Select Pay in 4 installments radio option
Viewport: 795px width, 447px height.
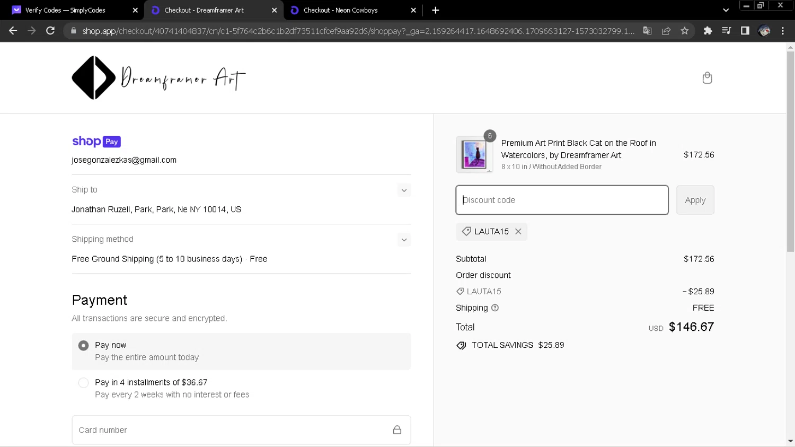[x=83, y=383]
